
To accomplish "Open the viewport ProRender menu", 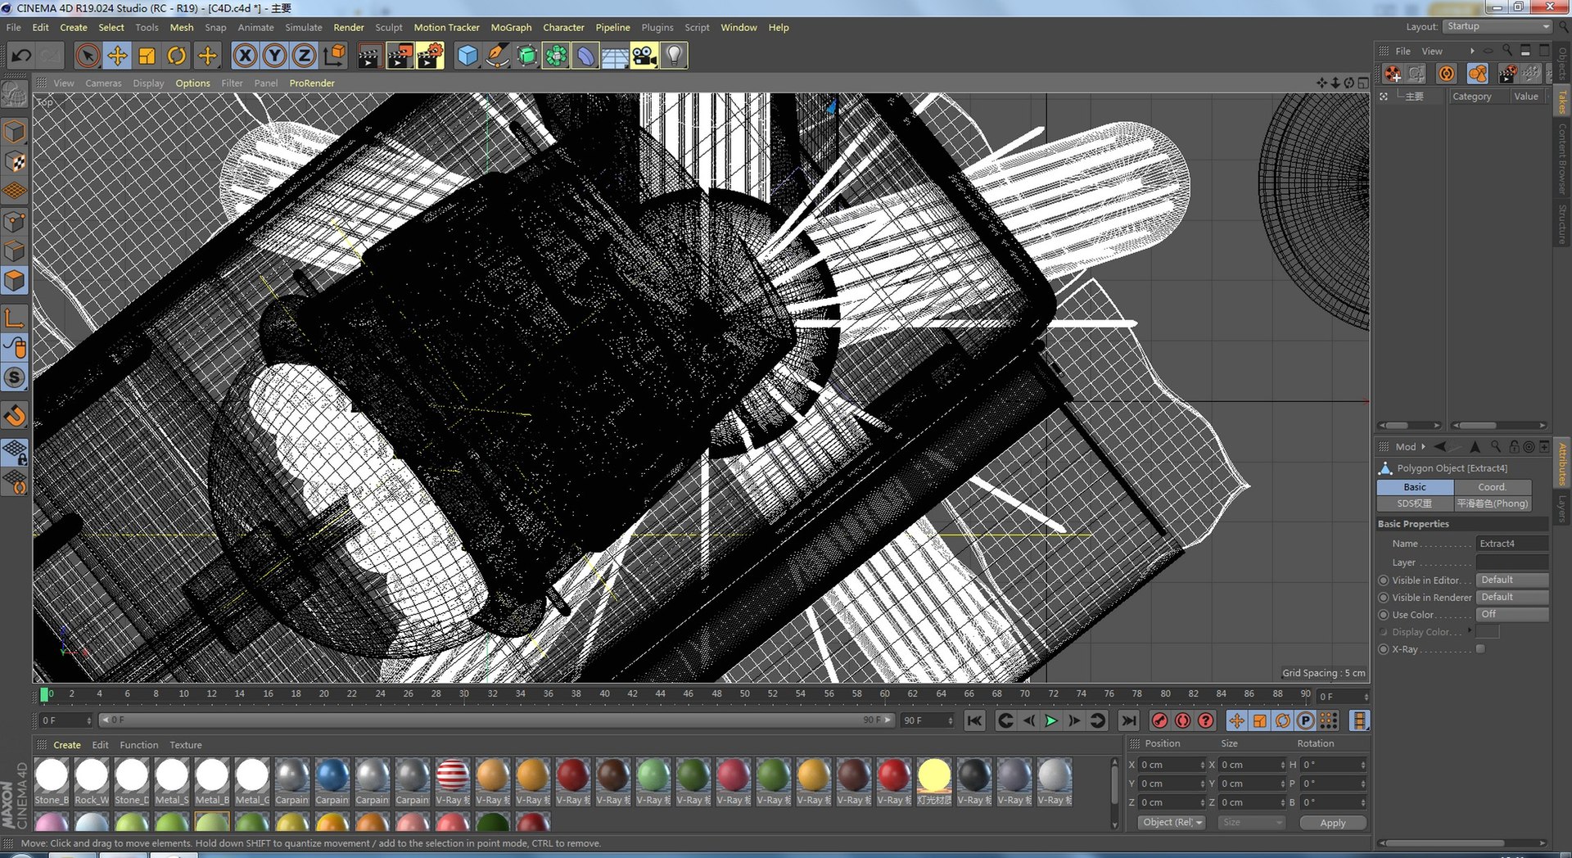I will [312, 83].
